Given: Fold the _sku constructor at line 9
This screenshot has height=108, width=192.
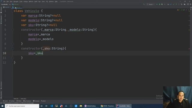Looking at the screenshot, I should coord(13,49).
